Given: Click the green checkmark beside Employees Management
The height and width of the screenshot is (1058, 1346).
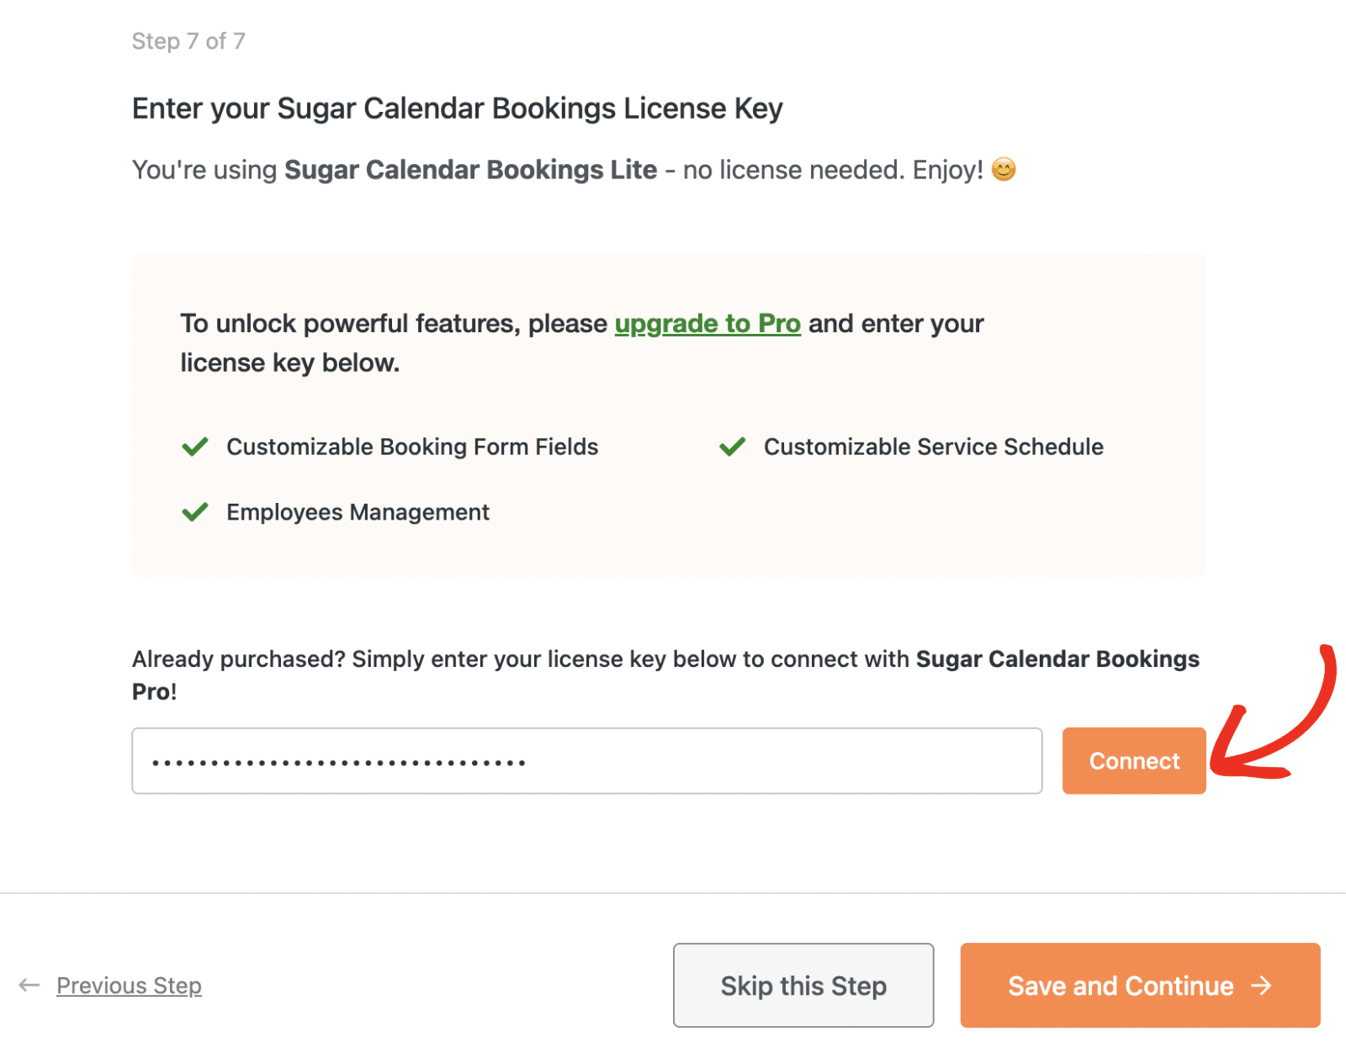Looking at the screenshot, I should pos(193,511).
